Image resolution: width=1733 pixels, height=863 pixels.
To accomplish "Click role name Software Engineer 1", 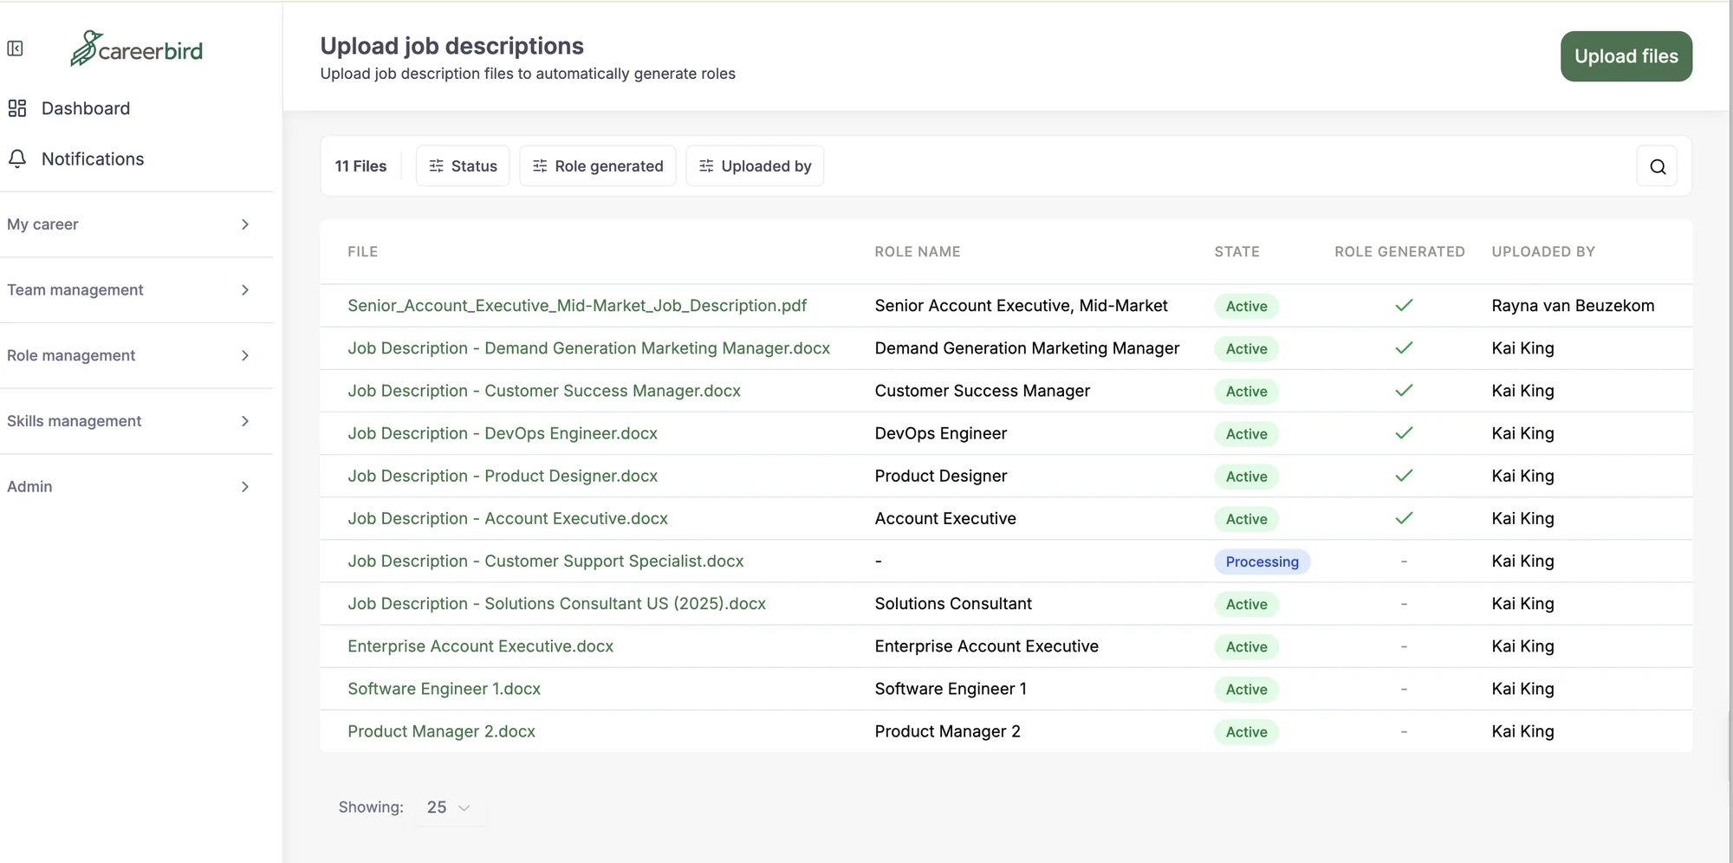I will [951, 689].
